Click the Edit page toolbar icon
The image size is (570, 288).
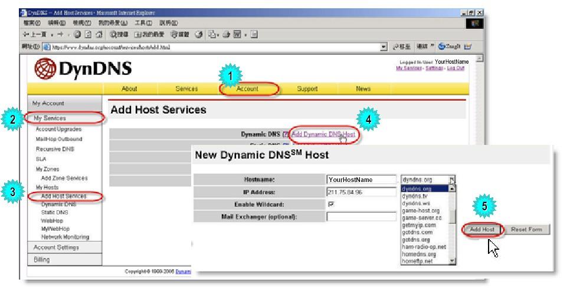pyautogui.click(x=238, y=35)
